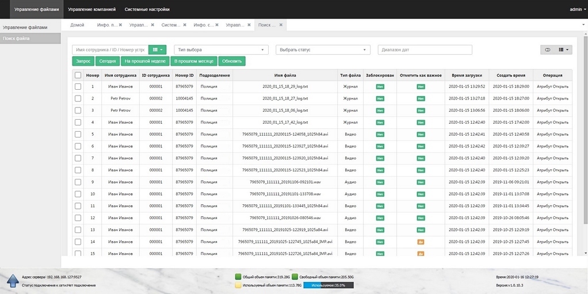Click the Диапазон дат date range field
The width and height of the screenshot is (588, 294).
pos(425,50)
